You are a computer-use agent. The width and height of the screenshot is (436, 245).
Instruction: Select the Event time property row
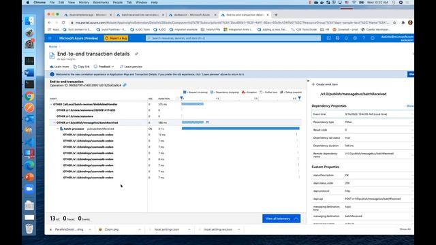[362, 114]
